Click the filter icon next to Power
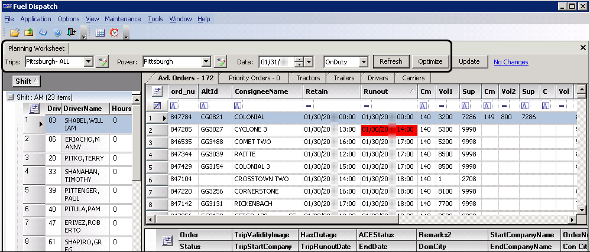The width and height of the screenshot is (590, 252). [221, 61]
